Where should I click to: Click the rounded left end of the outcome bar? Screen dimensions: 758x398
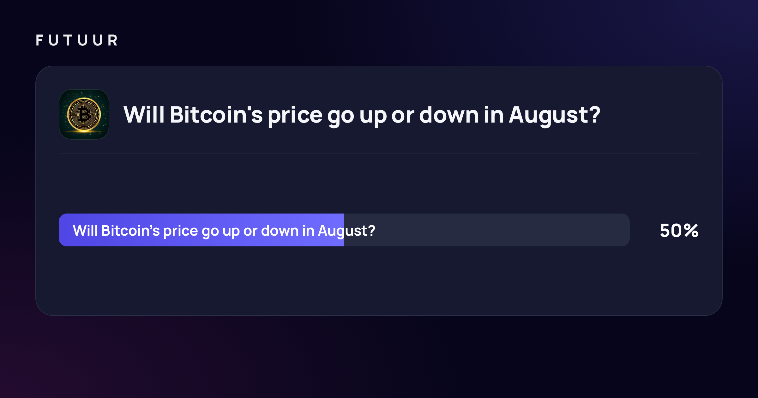click(x=63, y=230)
